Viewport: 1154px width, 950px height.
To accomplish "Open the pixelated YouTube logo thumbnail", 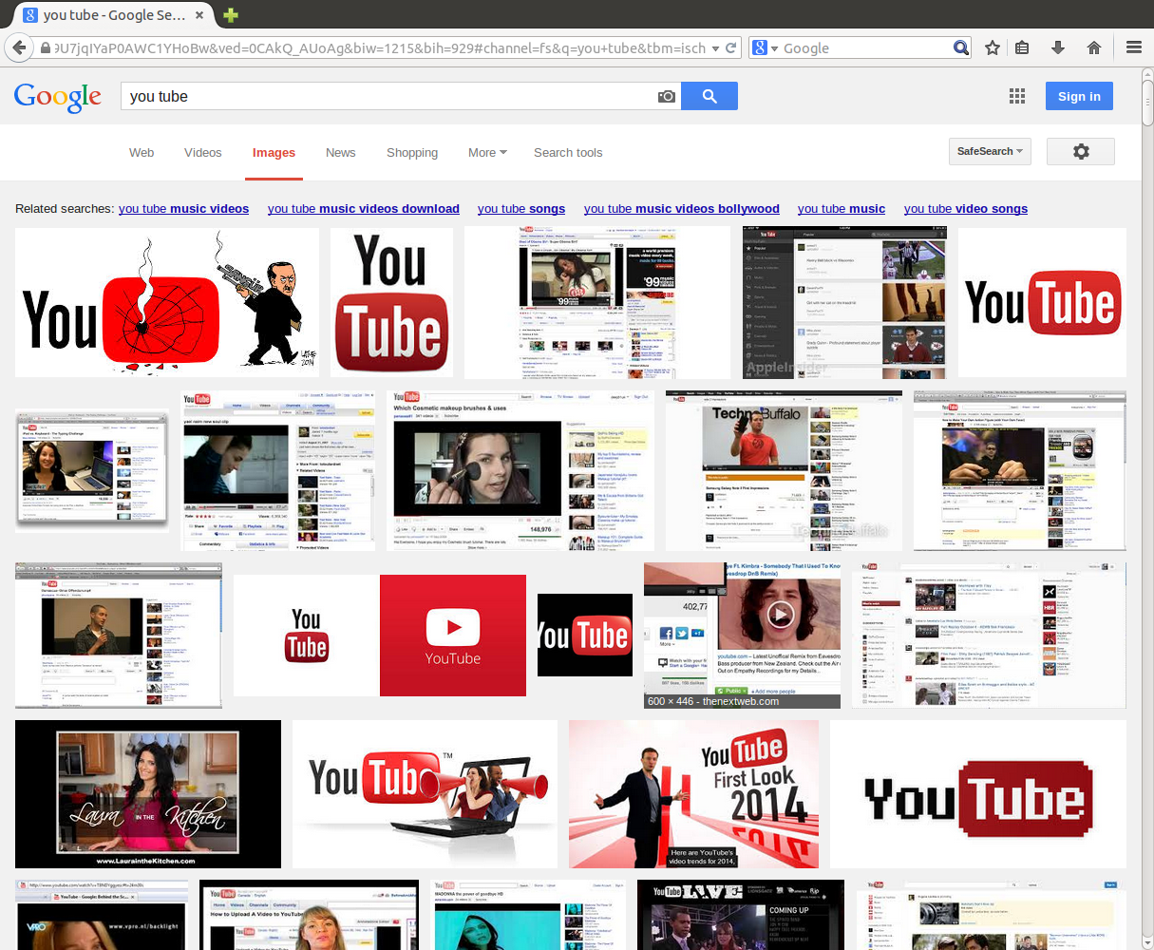I will tap(977, 794).
